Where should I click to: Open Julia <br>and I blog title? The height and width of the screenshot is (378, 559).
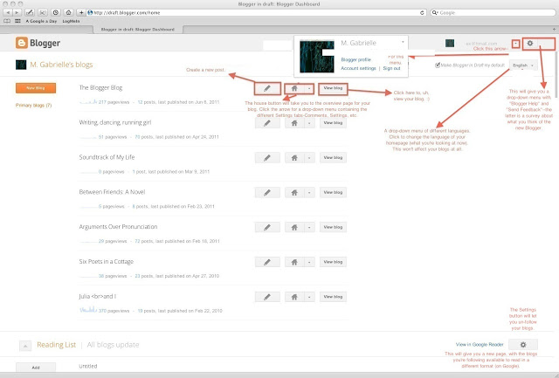tap(97, 297)
